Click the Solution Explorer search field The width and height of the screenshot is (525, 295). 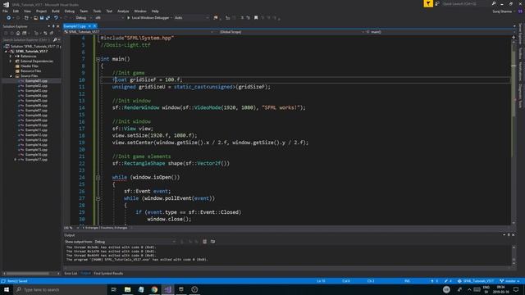[x=27, y=40]
